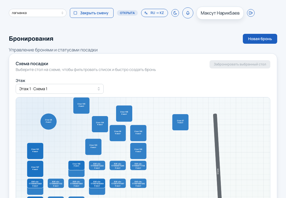Select table E2E e2e-1779868675245
The height and width of the screenshot is (198, 286).
(x=118, y=165)
